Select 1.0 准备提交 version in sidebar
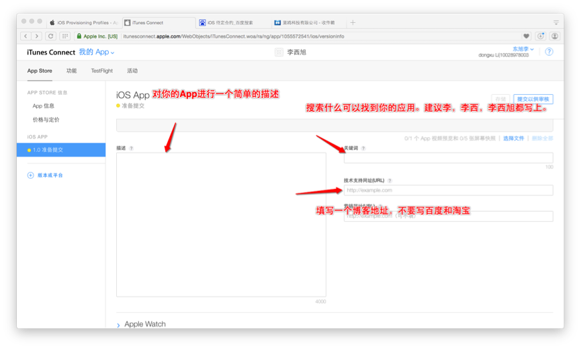 click(x=61, y=150)
